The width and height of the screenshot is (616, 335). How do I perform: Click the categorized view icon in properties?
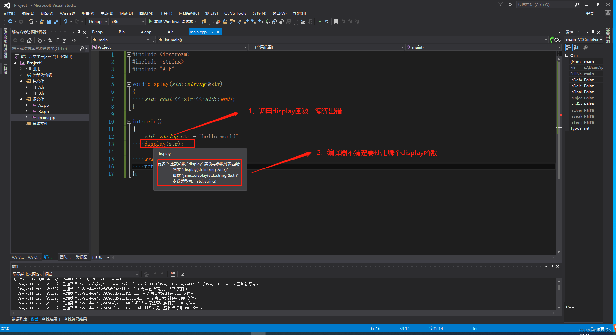[x=569, y=48]
